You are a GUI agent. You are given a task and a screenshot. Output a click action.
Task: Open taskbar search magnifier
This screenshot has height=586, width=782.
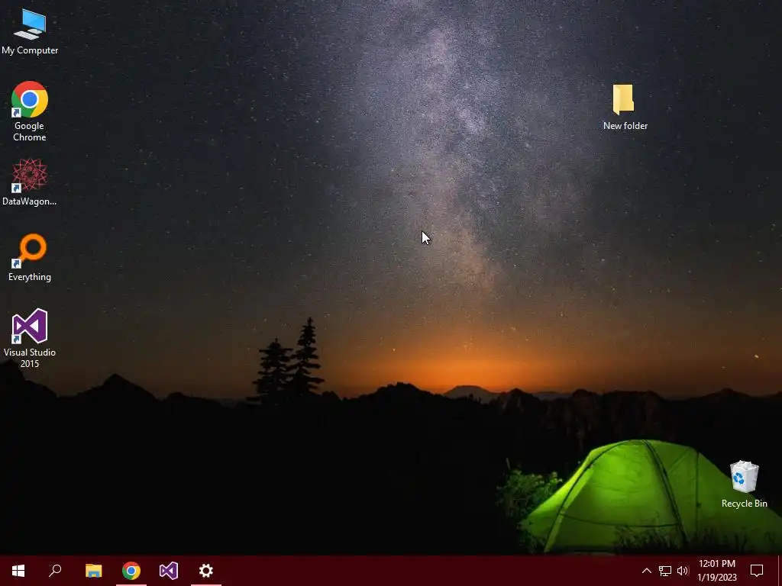[55, 571]
